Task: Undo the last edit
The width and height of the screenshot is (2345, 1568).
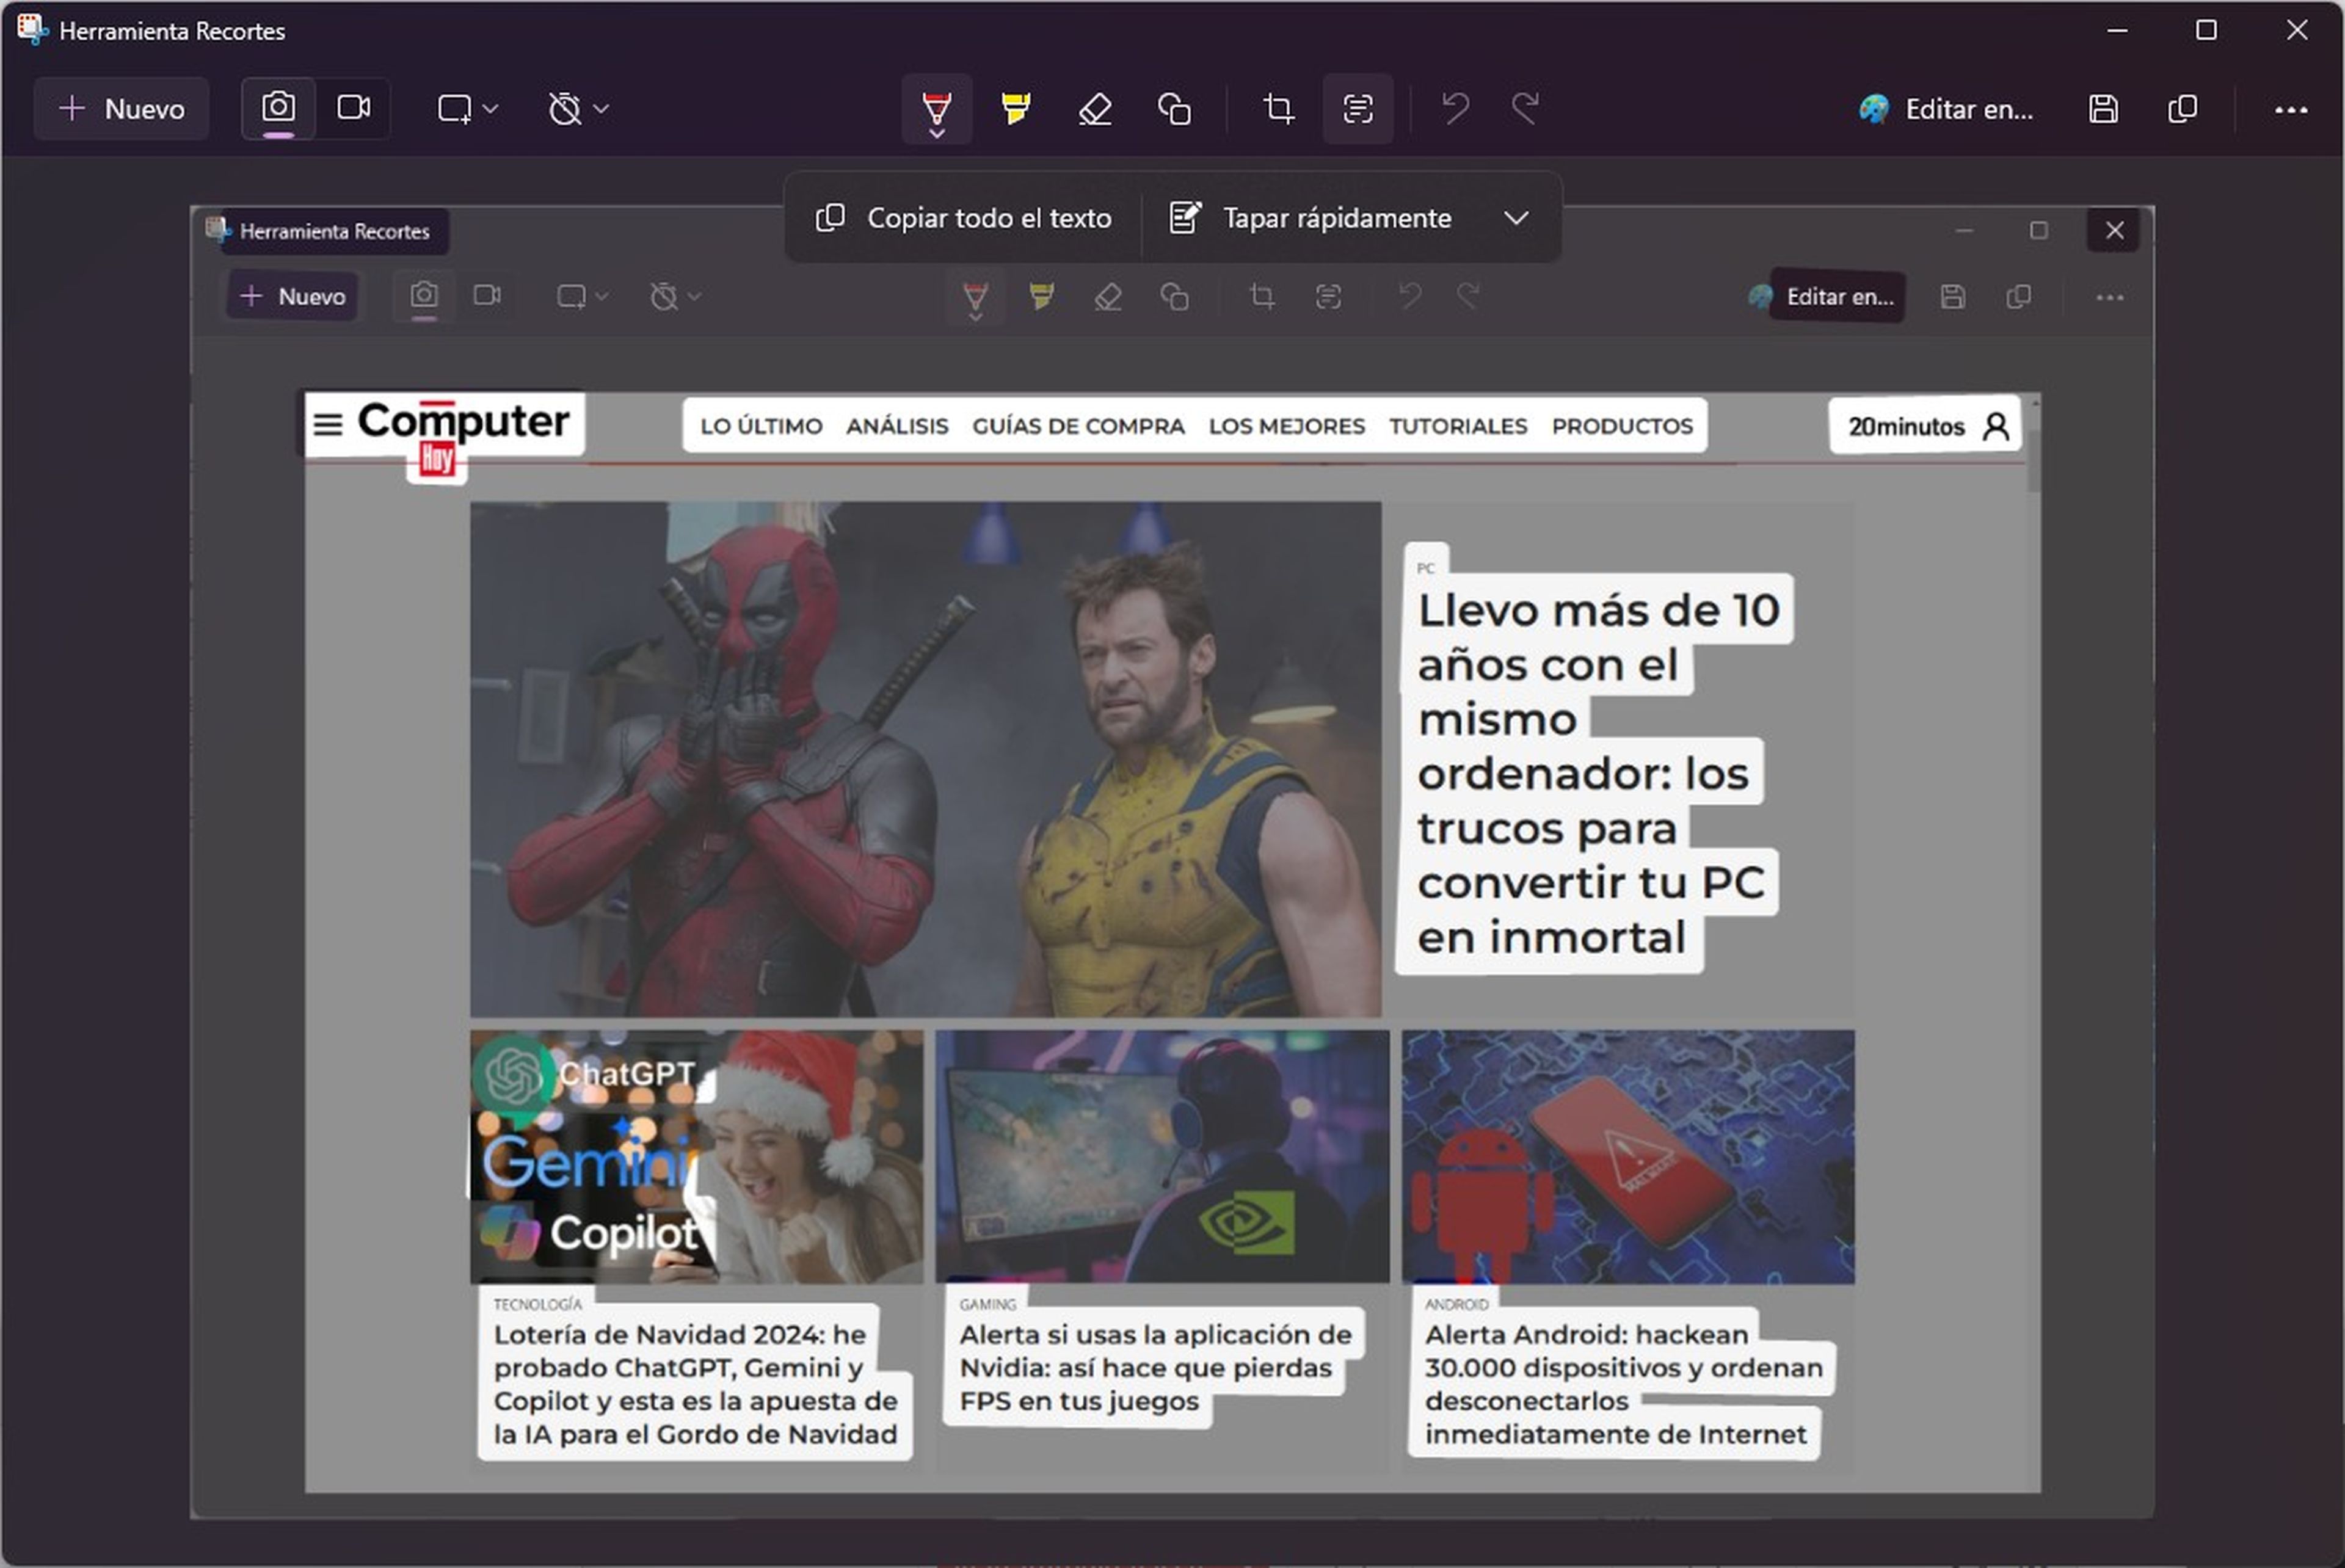Action: (x=1455, y=108)
